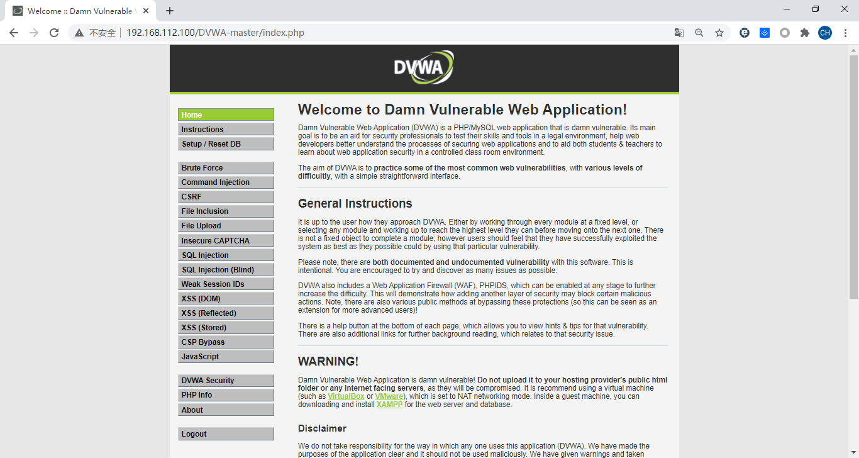Click the zoom magnifier icon in address bar
The height and width of the screenshot is (458, 859).
click(699, 33)
